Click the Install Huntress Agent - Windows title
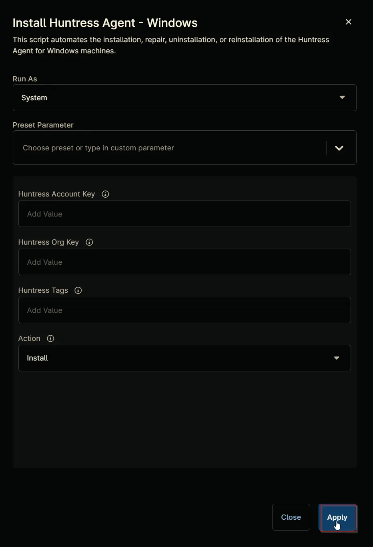Image resolution: width=373 pixels, height=547 pixels. point(105,23)
